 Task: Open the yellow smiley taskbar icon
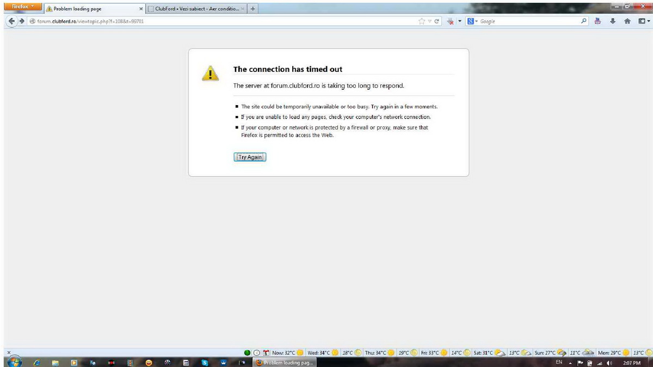[x=148, y=362]
